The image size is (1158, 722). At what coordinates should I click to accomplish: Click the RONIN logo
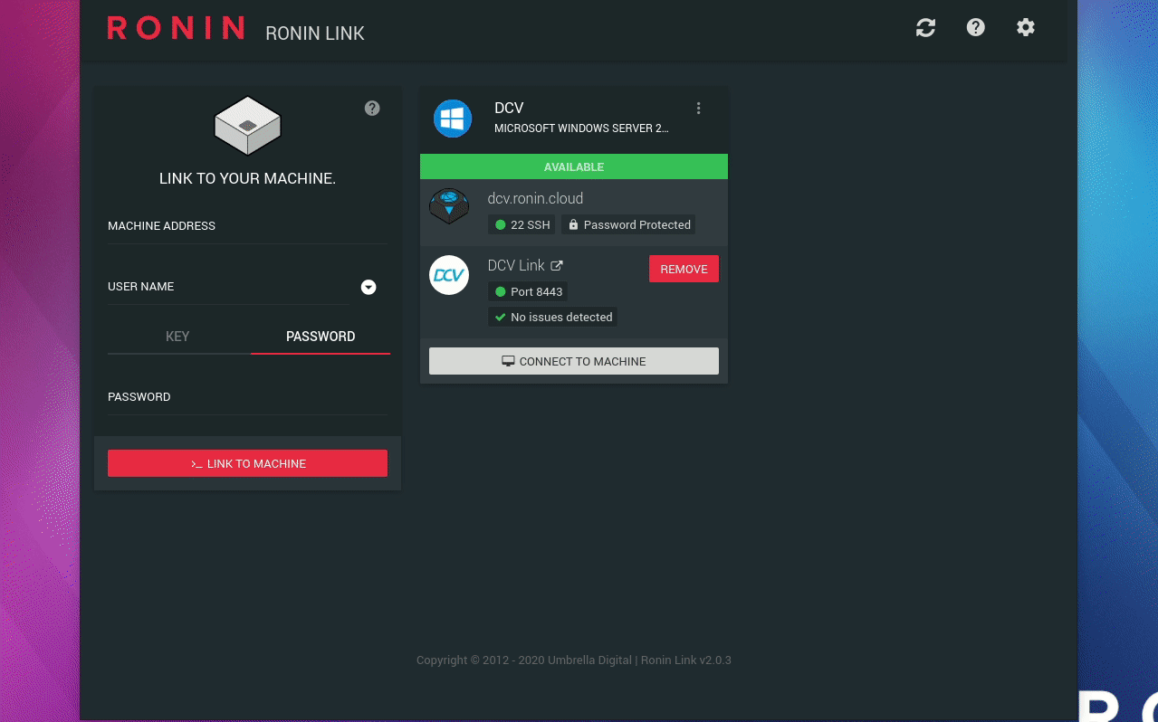coord(176,28)
